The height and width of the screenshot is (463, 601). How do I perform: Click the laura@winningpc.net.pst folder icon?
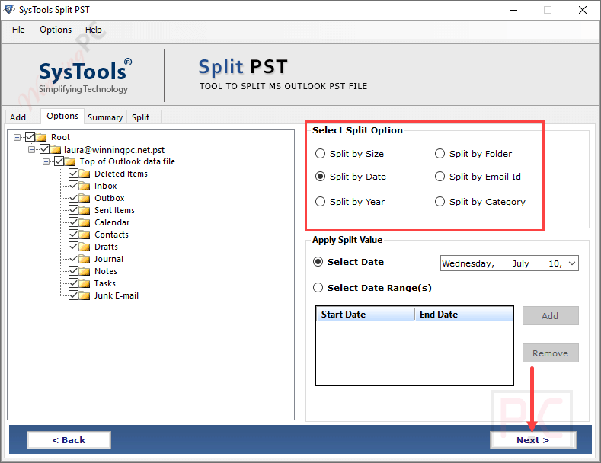tap(56, 149)
